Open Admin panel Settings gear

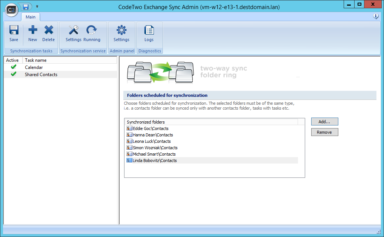point(121,30)
